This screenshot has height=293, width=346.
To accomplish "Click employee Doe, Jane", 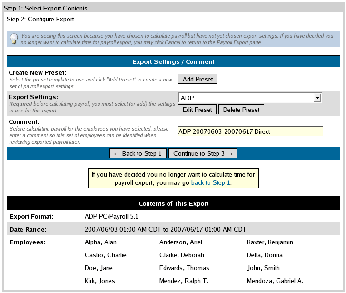I will (x=99, y=268).
